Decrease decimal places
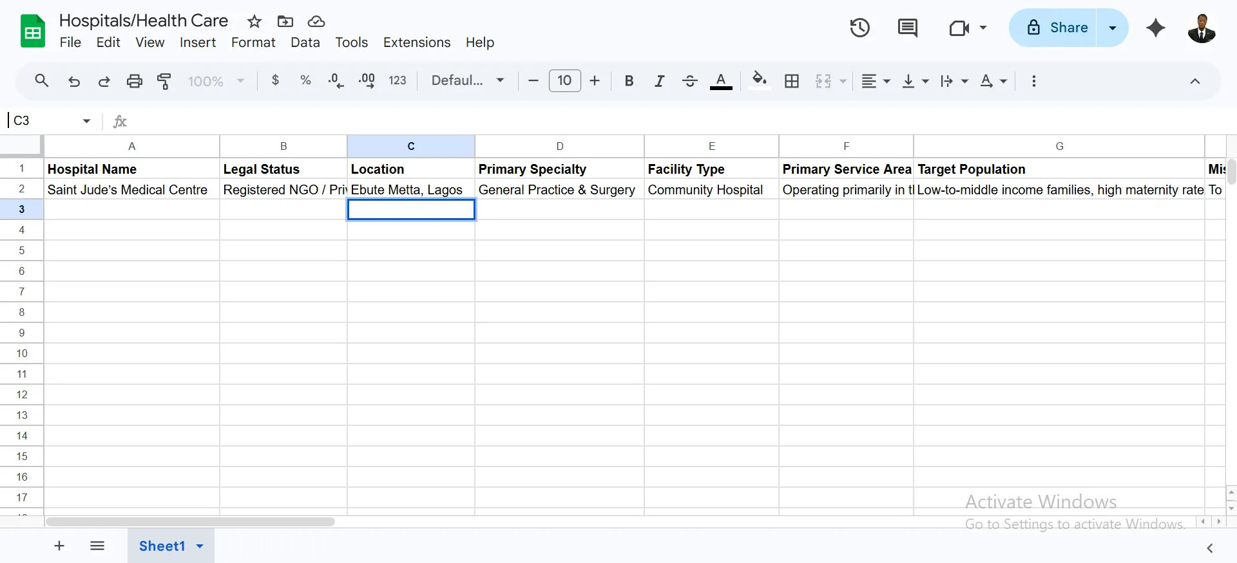 pos(336,80)
